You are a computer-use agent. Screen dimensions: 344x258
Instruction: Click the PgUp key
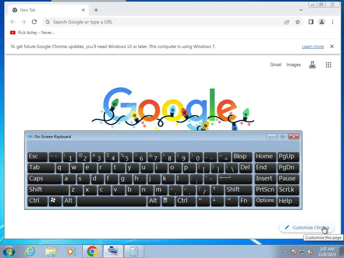click(x=288, y=157)
